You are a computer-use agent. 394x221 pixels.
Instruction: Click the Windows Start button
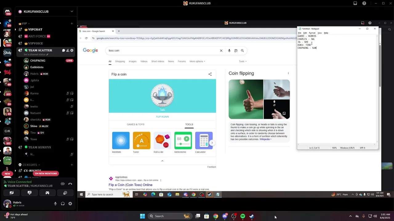click(x=142, y=216)
